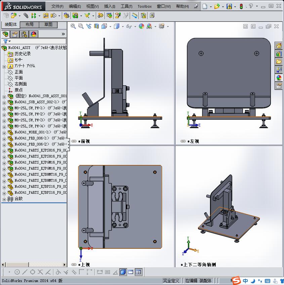284x285 pixels.
Task: Click the DisplayManager color sphere tab
Action: pyautogui.click(x=33, y=34)
